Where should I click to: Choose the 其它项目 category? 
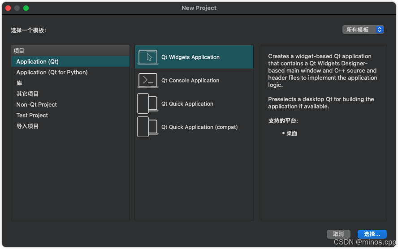(70, 94)
